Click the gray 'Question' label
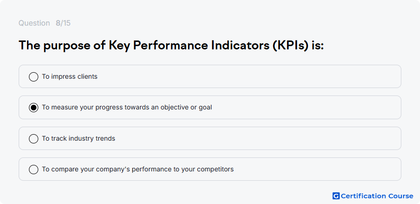Viewport: 420px width, 204px height. pos(34,23)
